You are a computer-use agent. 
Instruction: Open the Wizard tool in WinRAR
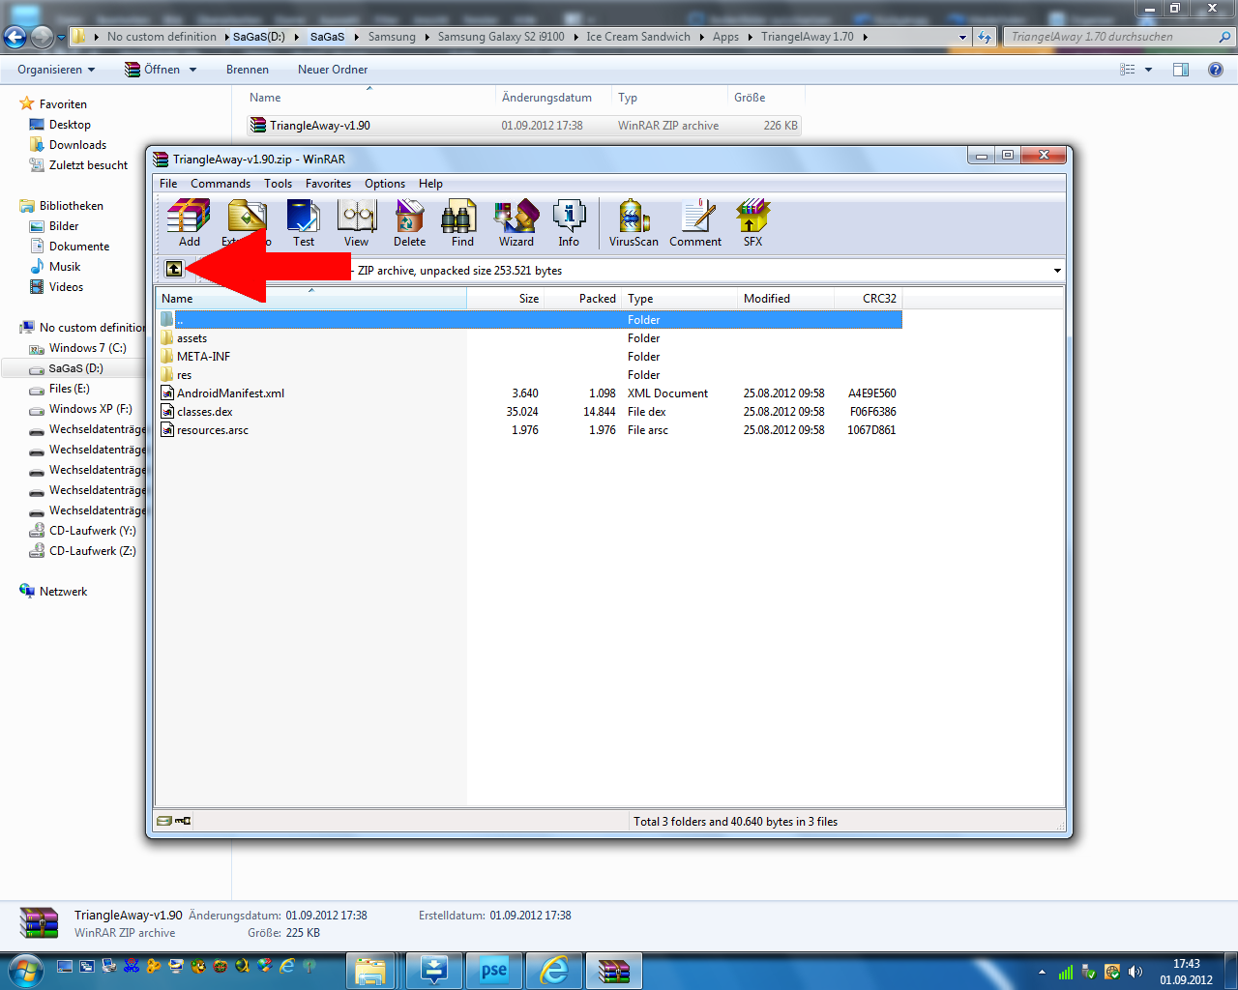point(516,223)
